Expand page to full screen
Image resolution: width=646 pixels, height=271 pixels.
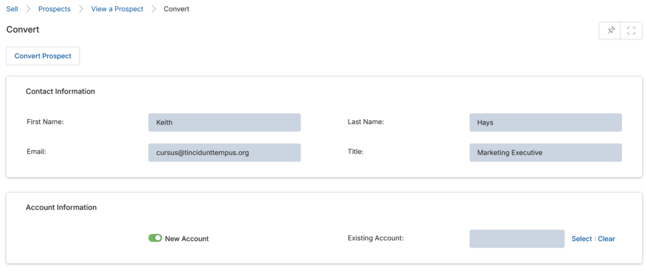point(631,30)
